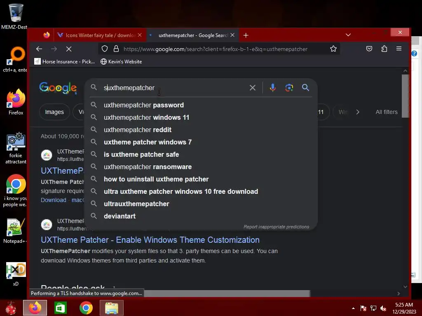Open the Extensions puzzle-piece icon
This screenshot has width=422, height=316.
pos(384,49)
